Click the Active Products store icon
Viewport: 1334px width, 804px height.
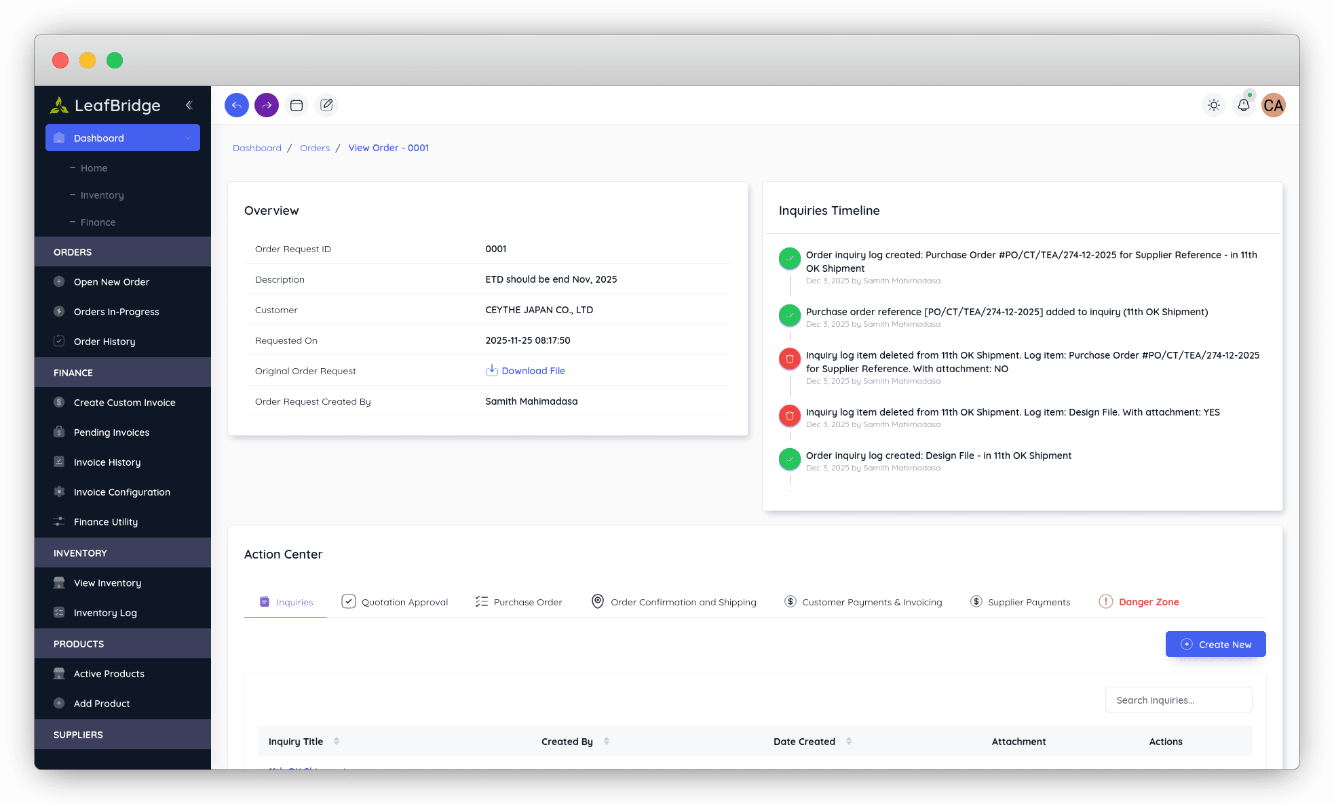tap(59, 673)
